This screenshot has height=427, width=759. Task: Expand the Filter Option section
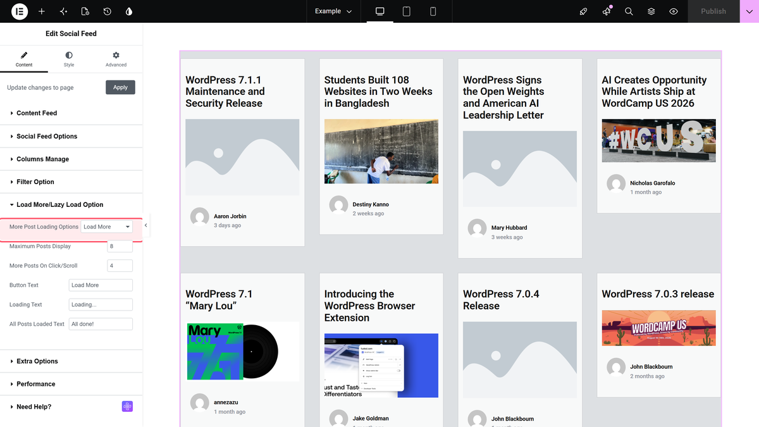pyautogui.click(x=71, y=182)
